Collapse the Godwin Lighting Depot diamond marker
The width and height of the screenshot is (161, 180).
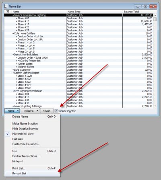point(13,73)
